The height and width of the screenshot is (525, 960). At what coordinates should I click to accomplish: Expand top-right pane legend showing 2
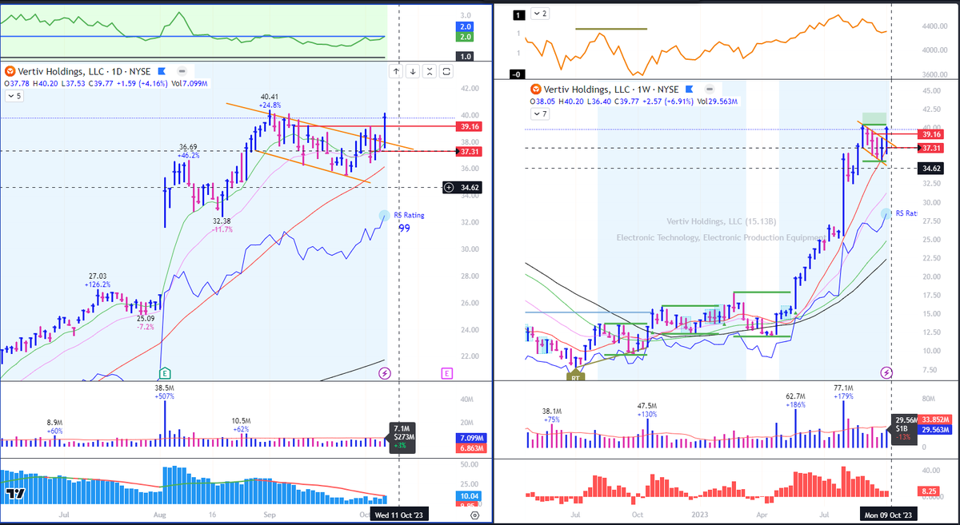pyautogui.click(x=539, y=14)
